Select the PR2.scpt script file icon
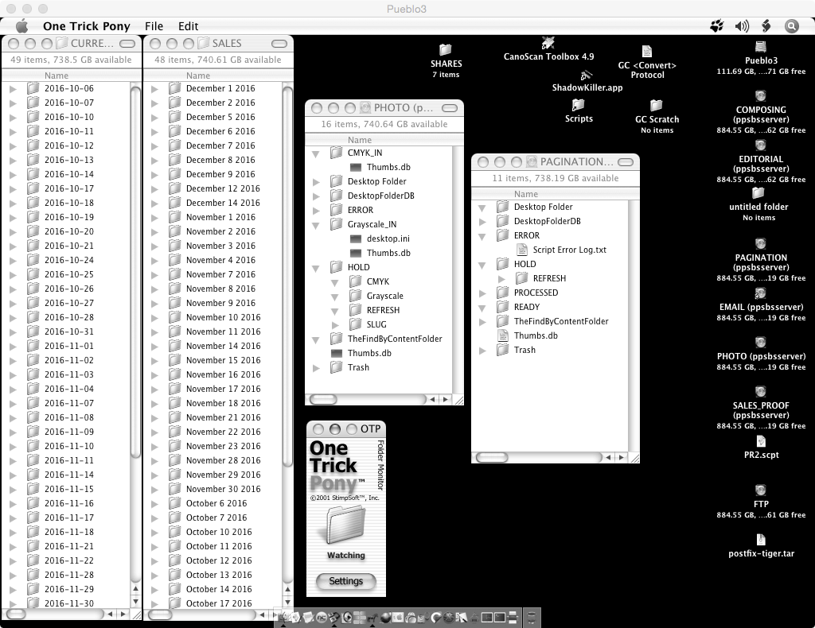 [761, 441]
